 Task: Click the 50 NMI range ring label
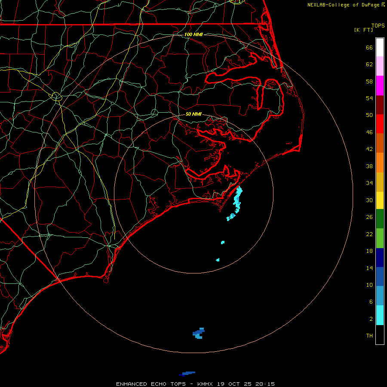(193, 114)
